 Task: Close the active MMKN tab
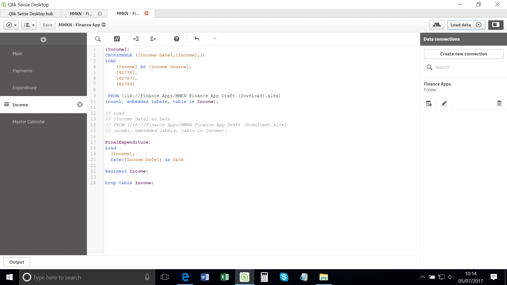tap(147, 13)
